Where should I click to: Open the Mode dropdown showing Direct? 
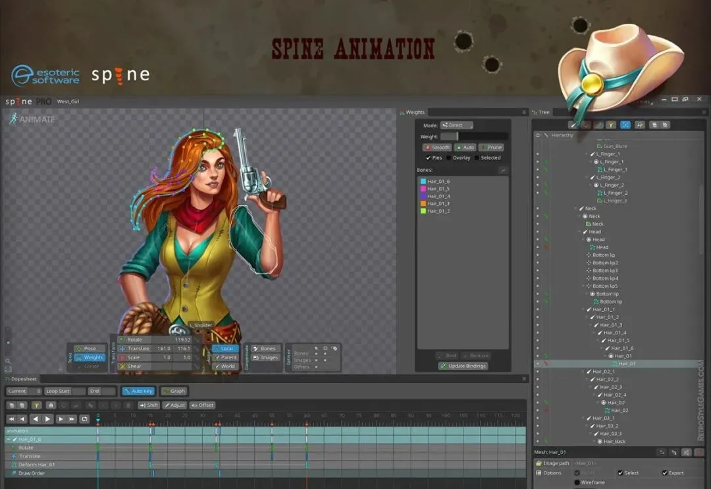[457, 125]
